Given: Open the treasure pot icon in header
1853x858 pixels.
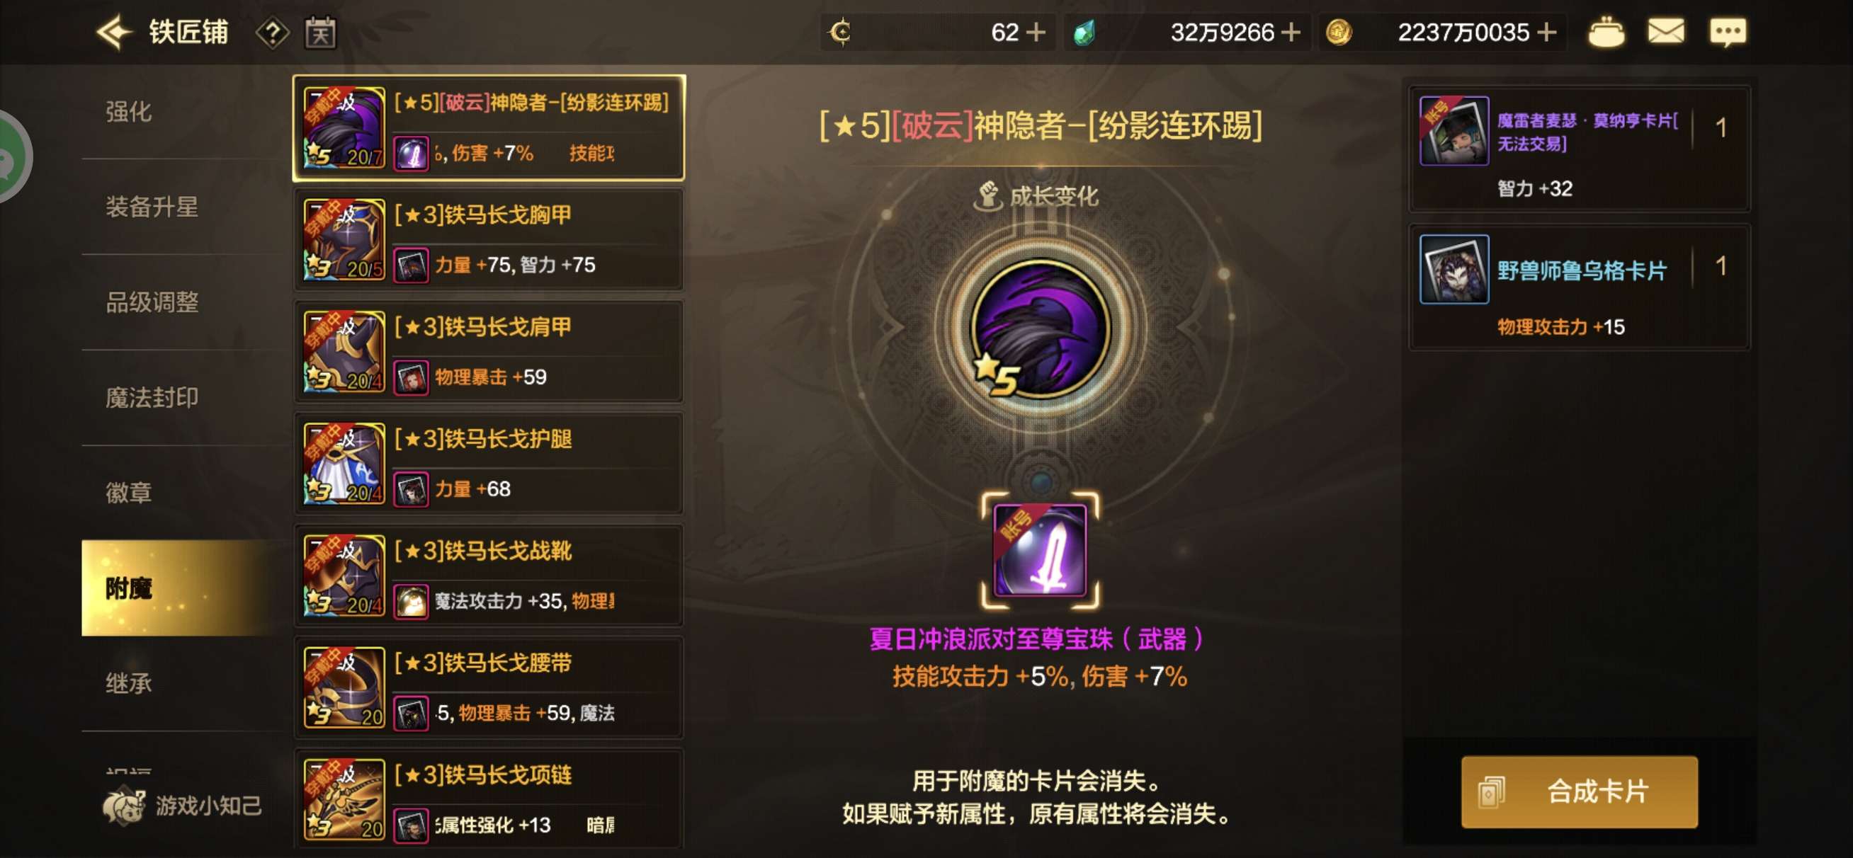Looking at the screenshot, I should click(1606, 33).
